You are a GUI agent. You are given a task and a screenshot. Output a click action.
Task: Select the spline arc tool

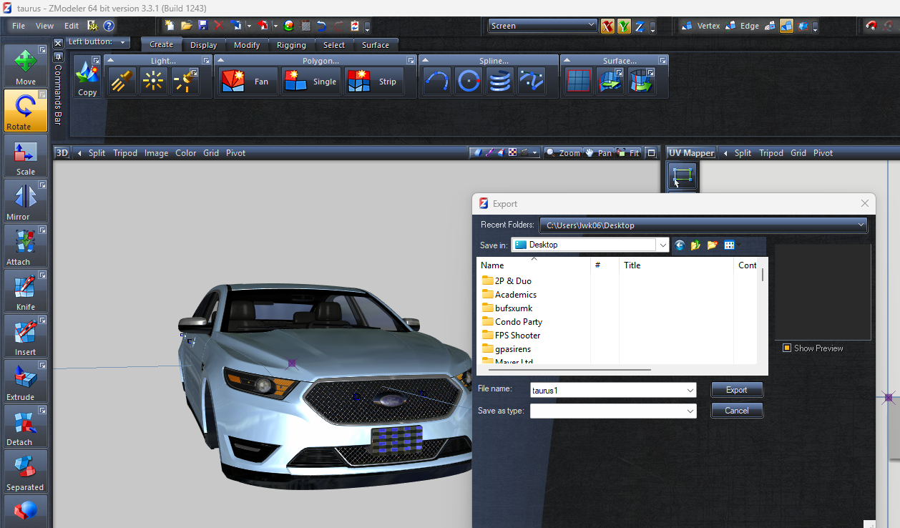click(437, 82)
